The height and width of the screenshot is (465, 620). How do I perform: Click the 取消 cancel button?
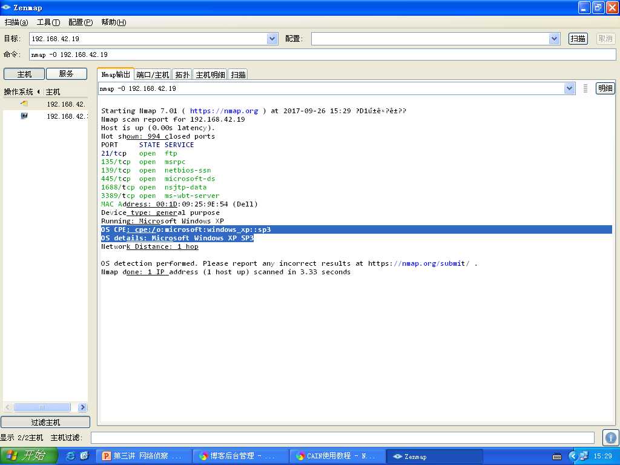[x=605, y=39]
